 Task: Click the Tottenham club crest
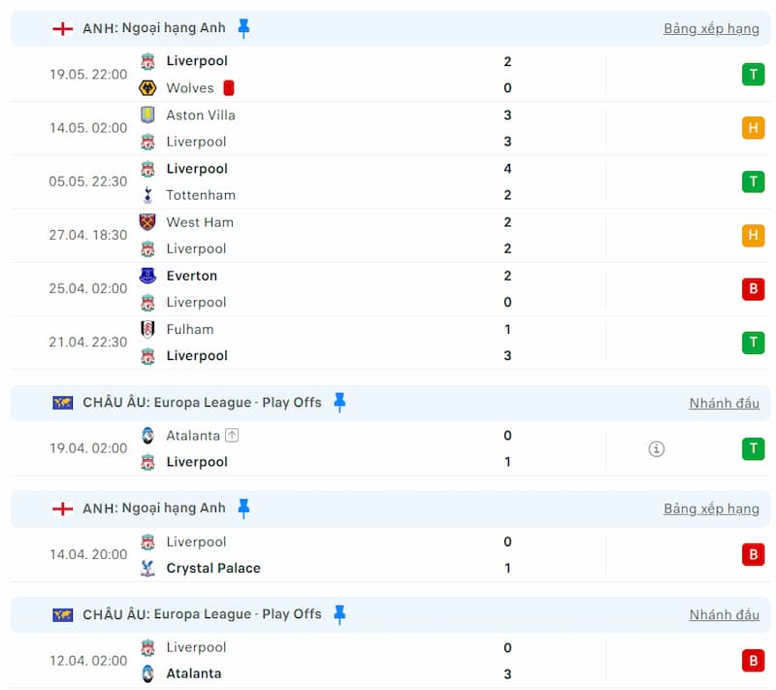tap(147, 195)
